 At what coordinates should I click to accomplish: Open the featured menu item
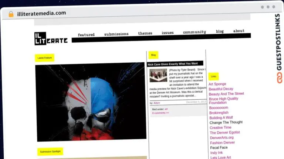click(86, 34)
